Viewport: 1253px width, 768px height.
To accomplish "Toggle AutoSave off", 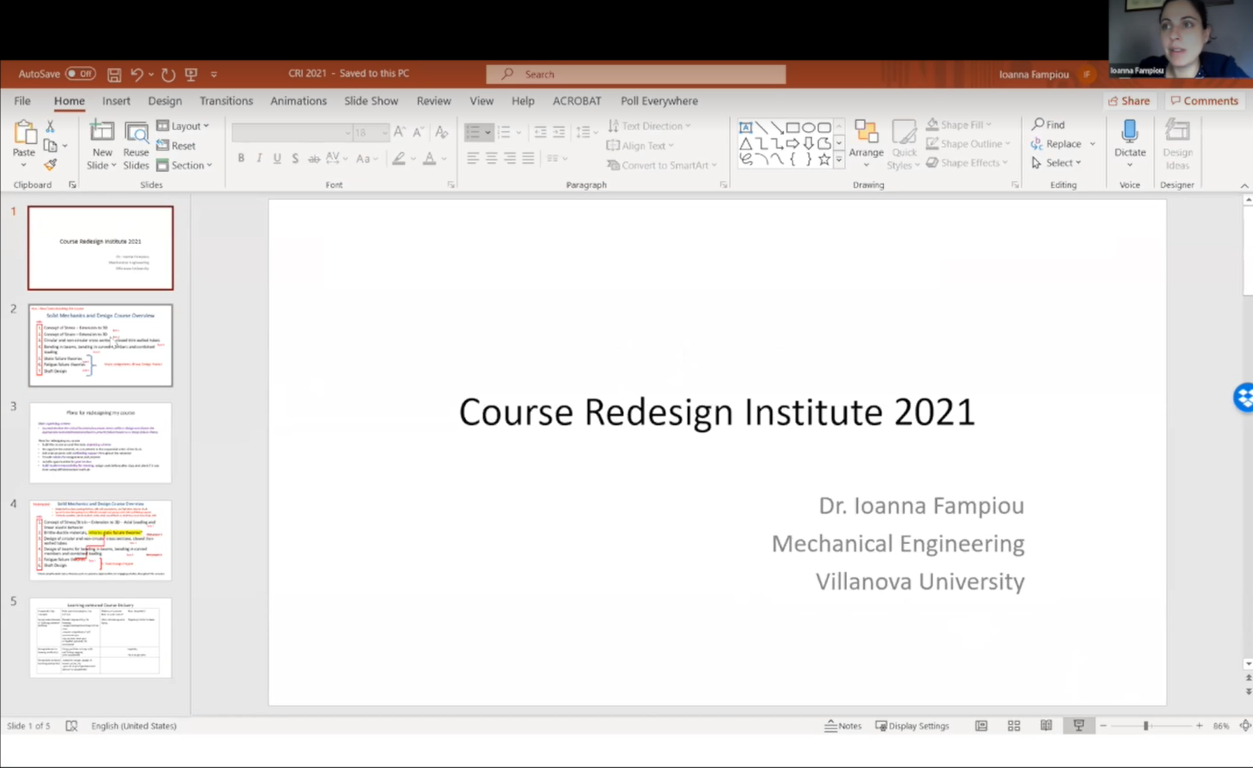I will point(81,73).
